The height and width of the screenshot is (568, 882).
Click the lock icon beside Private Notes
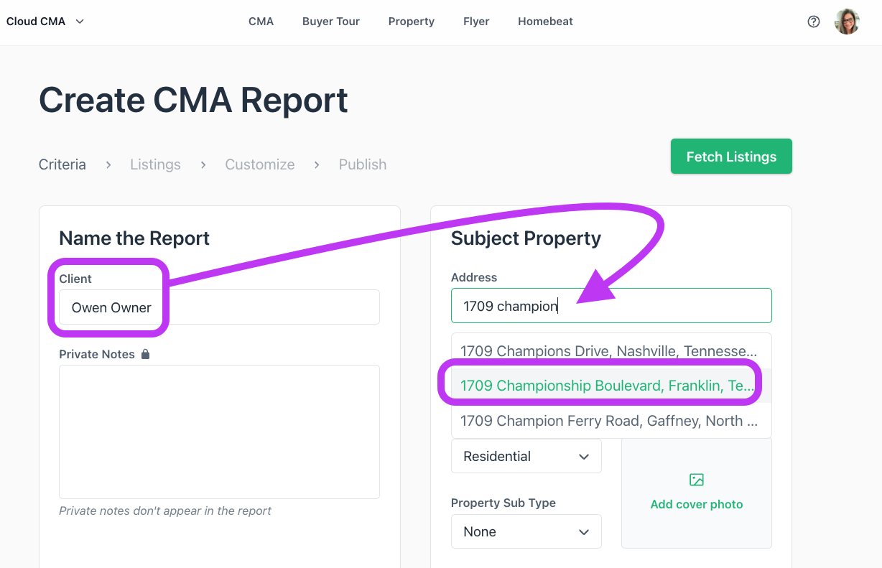(x=146, y=354)
